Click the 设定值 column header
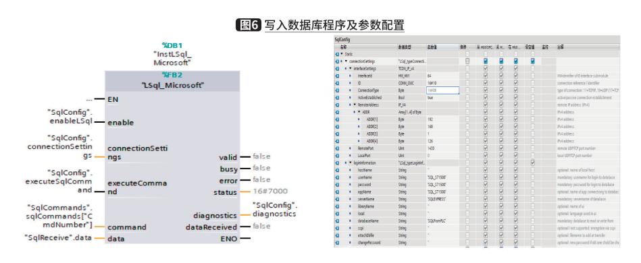 [530, 47]
